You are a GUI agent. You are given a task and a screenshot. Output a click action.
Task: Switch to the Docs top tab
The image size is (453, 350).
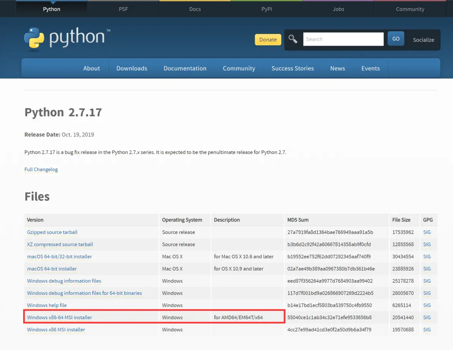click(x=195, y=9)
